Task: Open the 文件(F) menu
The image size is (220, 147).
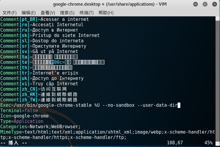Action: (10, 13)
